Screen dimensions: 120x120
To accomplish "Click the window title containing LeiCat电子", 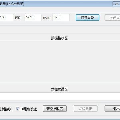I will point(12,4).
